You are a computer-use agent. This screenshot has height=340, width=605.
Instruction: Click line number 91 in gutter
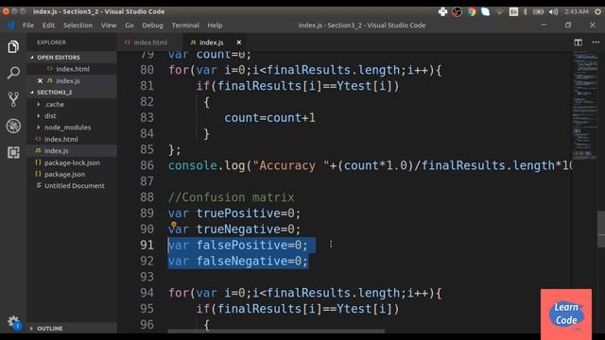point(147,246)
